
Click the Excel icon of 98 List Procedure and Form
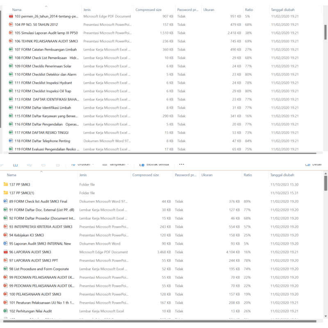coord(6,269)
